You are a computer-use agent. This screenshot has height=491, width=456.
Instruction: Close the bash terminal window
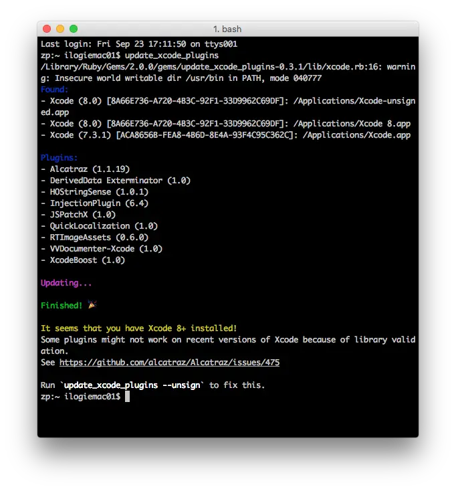[x=47, y=29]
